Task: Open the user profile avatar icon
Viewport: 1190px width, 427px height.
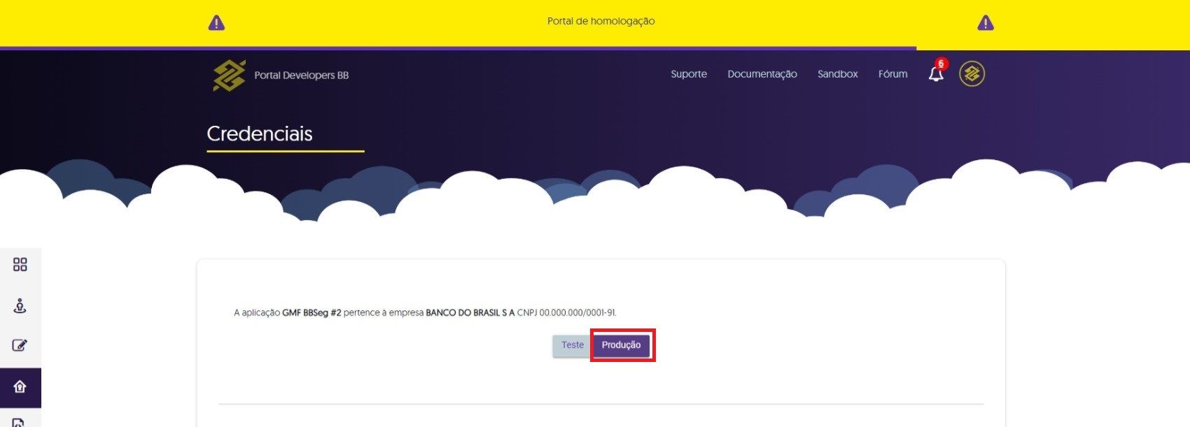Action: pyautogui.click(x=972, y=73)
